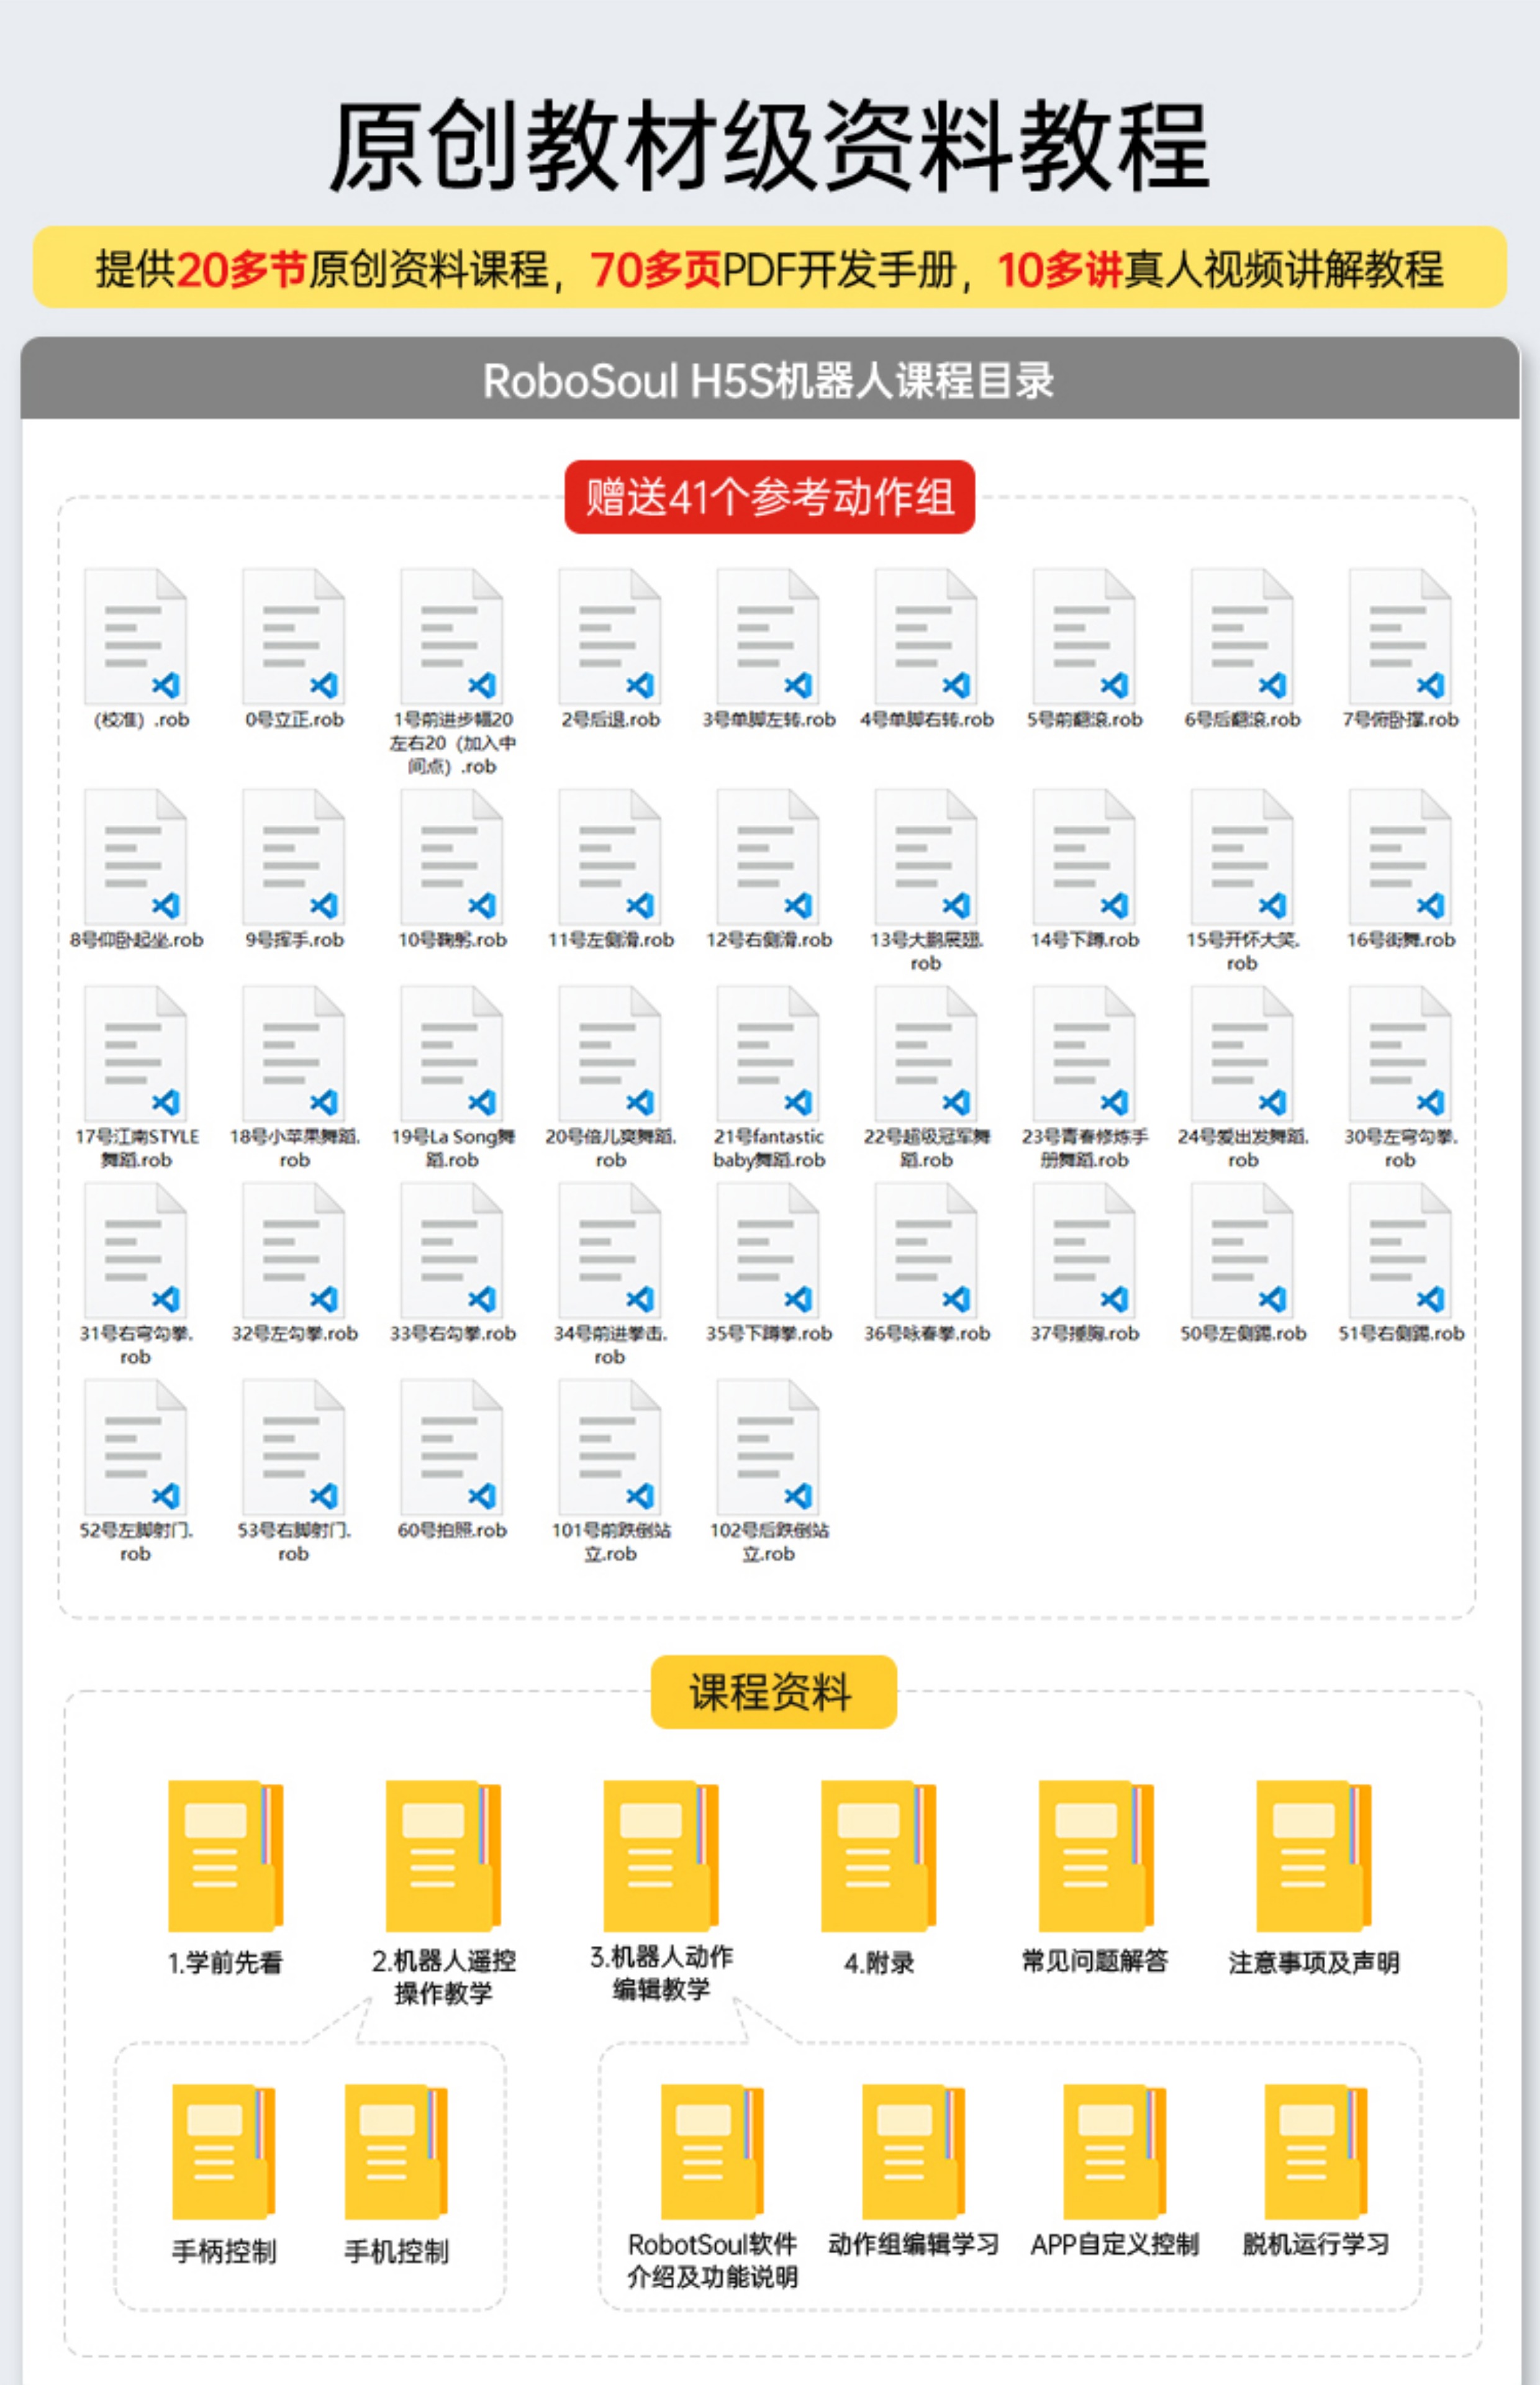Viewport: 1540px width, 2385px height.
Task: Open the 10号鞠躬.rob file icon
Action: 451,857
